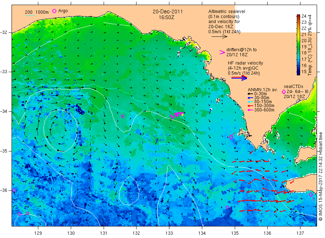Click the cyan 80-150m ANMN arrow symbol
This screenshot has width=325, height=238.
(x=251, y=102)
